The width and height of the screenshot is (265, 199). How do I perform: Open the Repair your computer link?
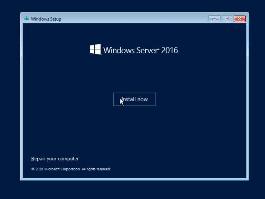(55, 159)
